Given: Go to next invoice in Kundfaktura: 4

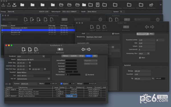Looking at the screenshot, I should (89, 49).
